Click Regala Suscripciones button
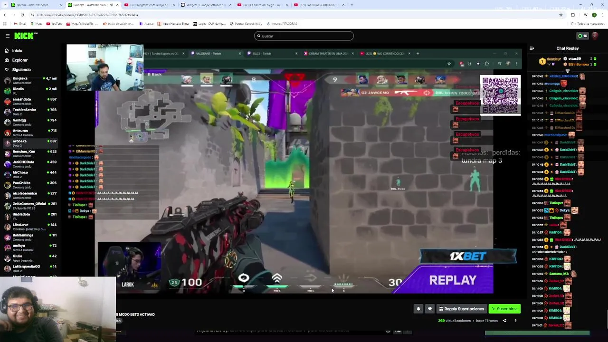Viewport: 608px width, 342px height. [x=461, y=309]
